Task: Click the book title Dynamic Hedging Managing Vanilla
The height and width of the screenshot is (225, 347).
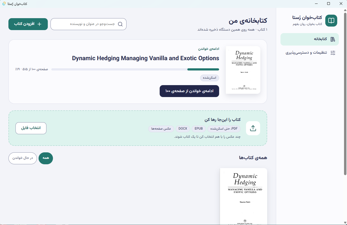Action: point(146,58)
